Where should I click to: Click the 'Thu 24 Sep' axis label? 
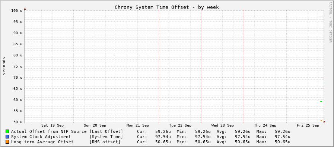265,125
